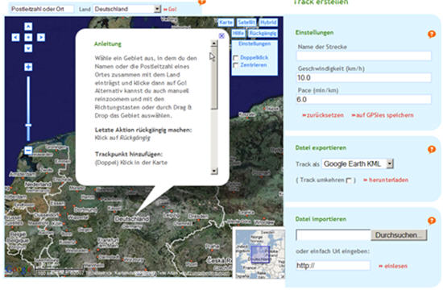Enable the Zentrieren checkbox
Image resolution: width=443 pixels, height=290 pixels.
236,65
